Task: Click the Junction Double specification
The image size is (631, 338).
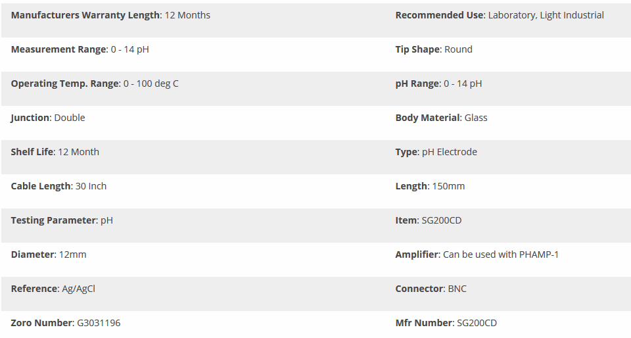Action: pos(48,118)
